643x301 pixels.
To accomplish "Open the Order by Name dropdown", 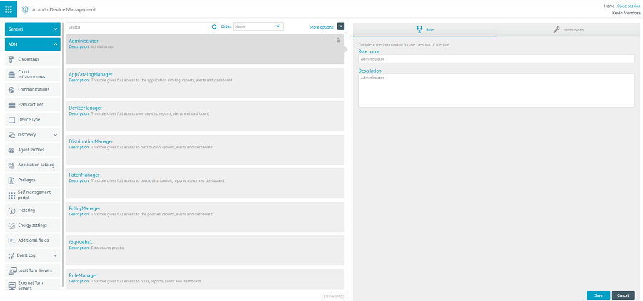I will point(258,26).
